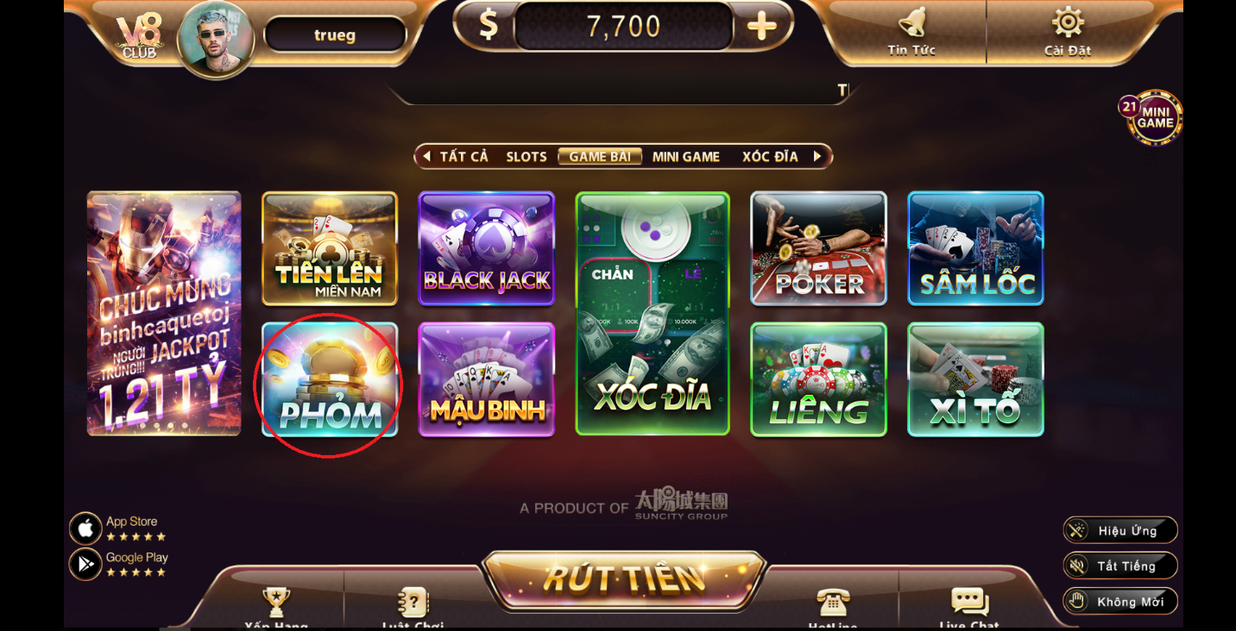Click right arrow of category bar
The height and width of the screenshot is (631, 1236).
pos(817,156)
